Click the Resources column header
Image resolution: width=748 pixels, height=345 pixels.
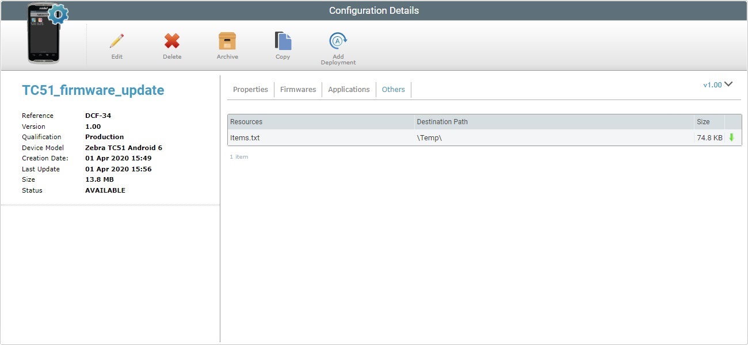coord(246,121)
